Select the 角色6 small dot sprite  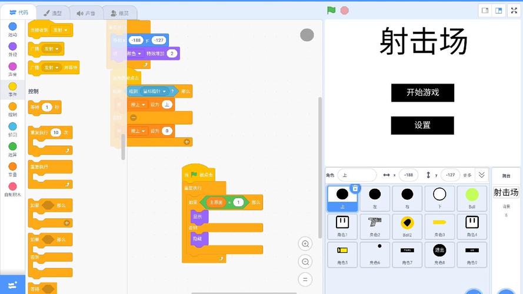click(x=375, y=255)
